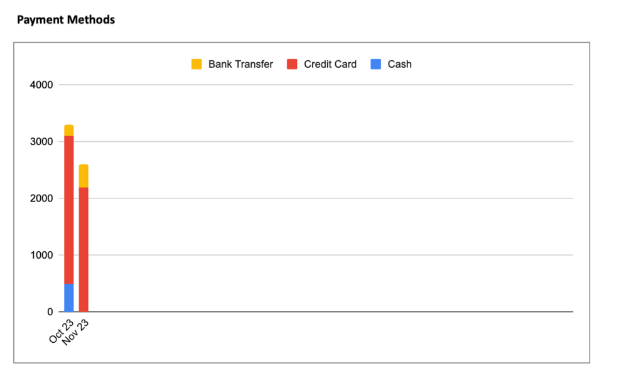Select the Oct 23 x-axis label
The image size is (631, 383).
point(62,330)
